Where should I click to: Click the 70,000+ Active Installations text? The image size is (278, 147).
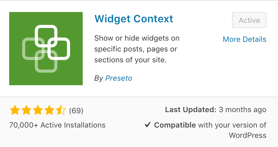[57, 125]
